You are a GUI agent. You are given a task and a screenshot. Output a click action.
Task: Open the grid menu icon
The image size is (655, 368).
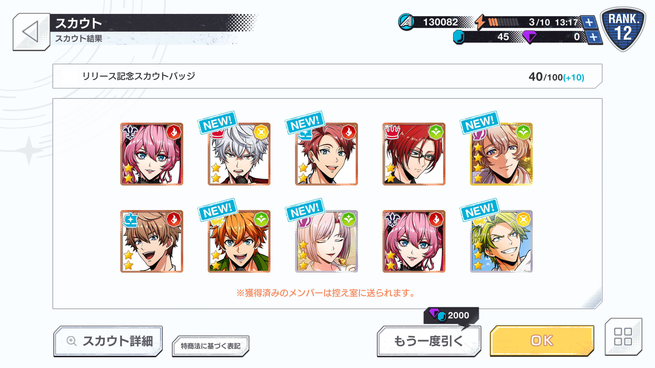pos(623,337)
